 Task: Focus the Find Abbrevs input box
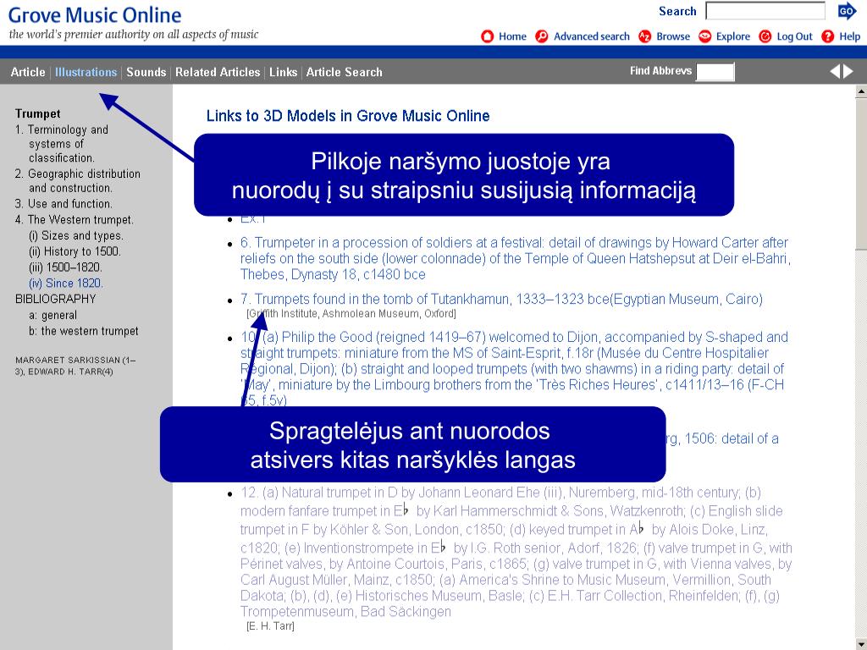click(715, 72)
